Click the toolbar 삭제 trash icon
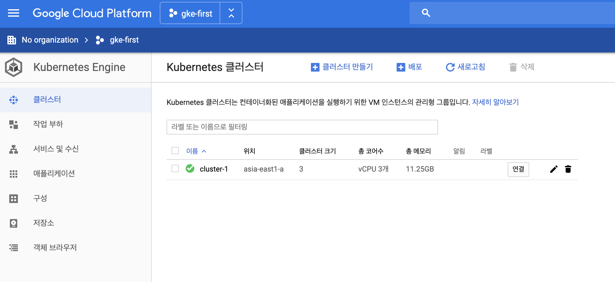 coord(513,67)
